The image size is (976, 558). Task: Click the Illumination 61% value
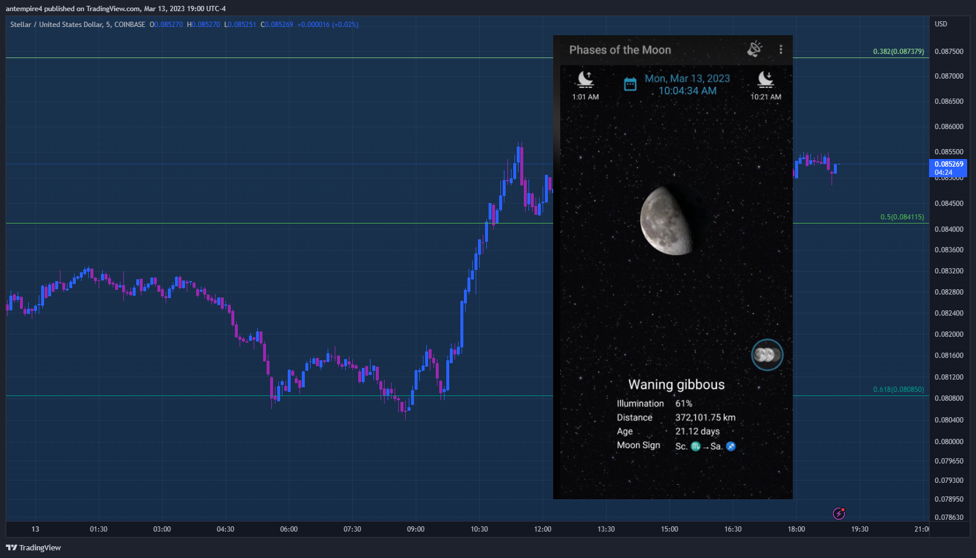(x=684, y=404)
